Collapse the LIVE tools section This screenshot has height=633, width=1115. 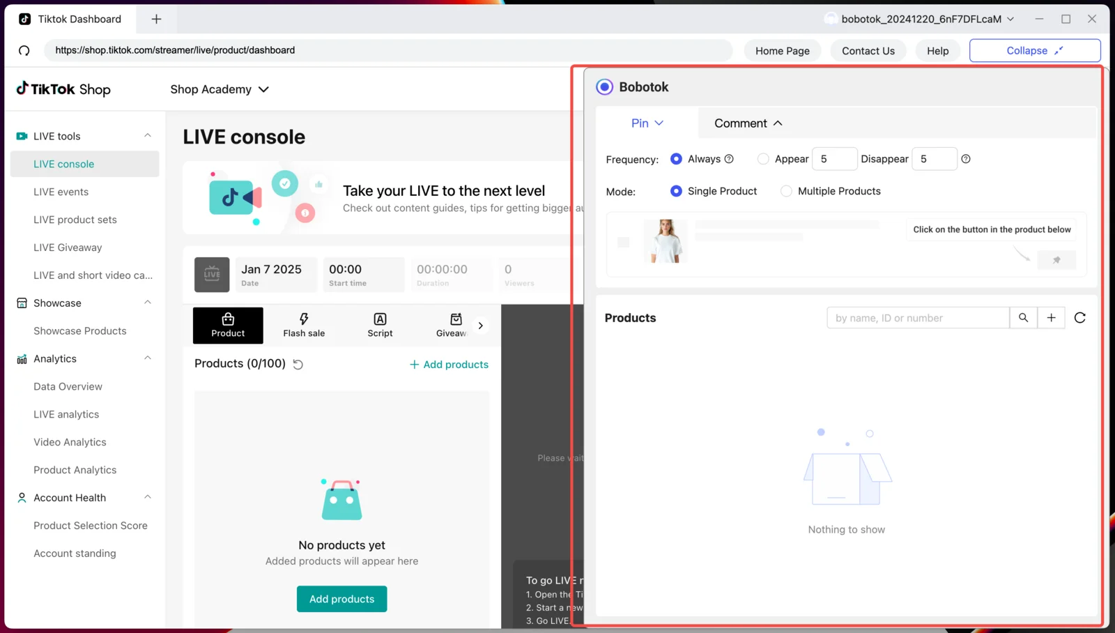coord(148,135)
